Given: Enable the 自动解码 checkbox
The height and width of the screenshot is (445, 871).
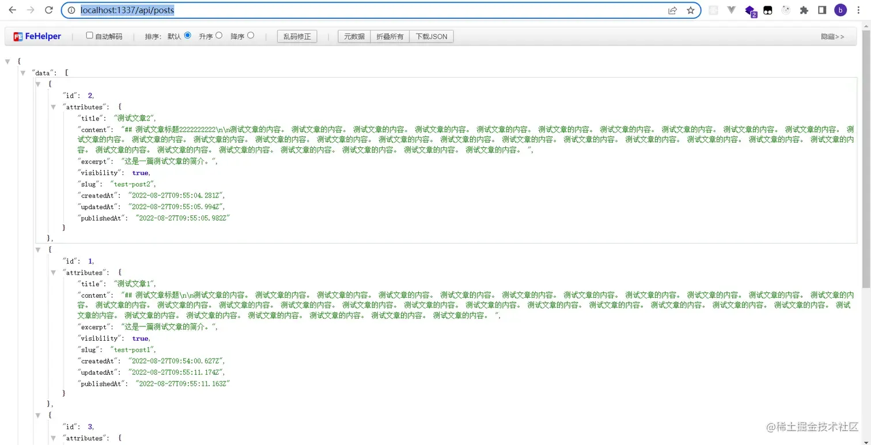Looking at the screenshot, I should point(89,36).
